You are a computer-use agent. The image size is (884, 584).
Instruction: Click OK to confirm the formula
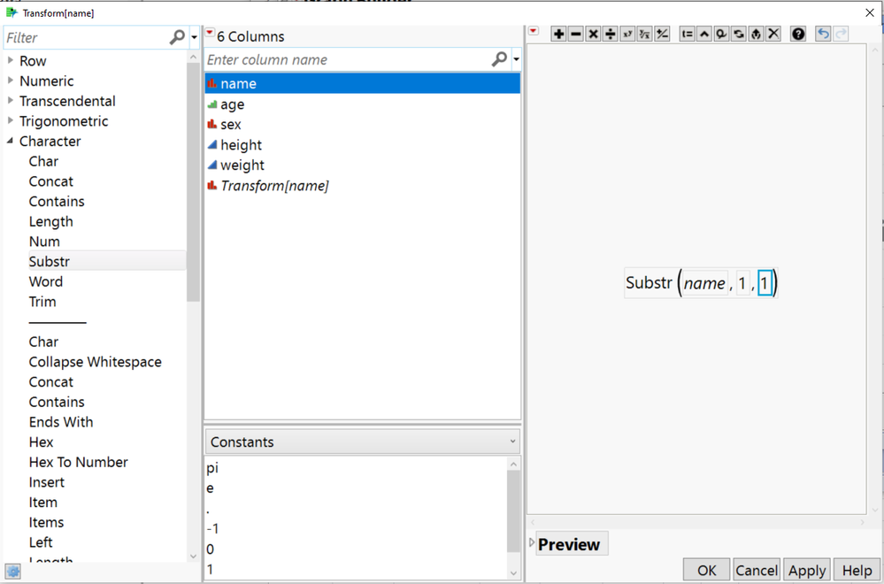coord(706,570)
